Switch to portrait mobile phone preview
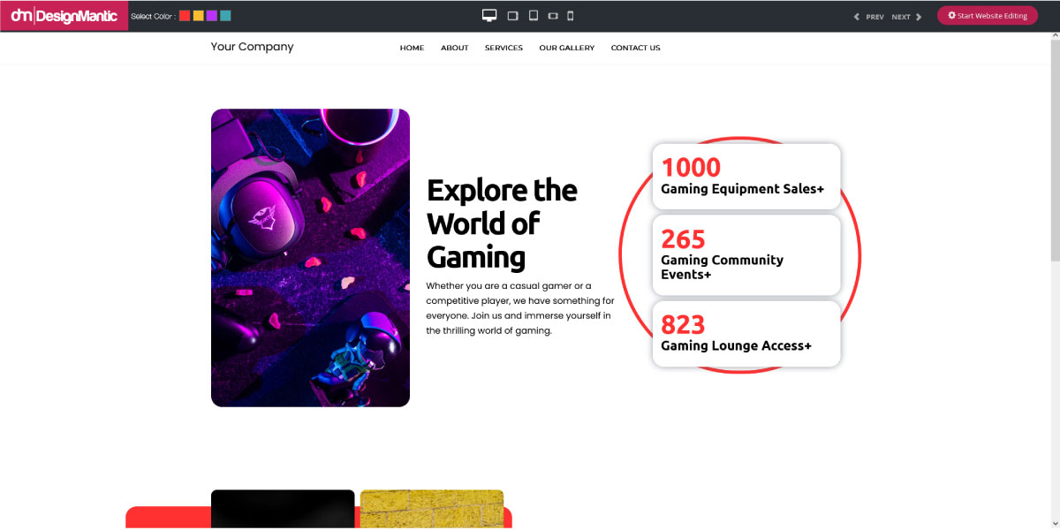 click(571, 16)
